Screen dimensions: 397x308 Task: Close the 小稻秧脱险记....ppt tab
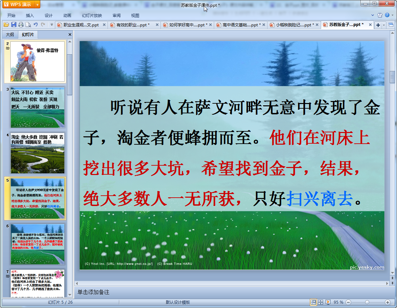317,25
